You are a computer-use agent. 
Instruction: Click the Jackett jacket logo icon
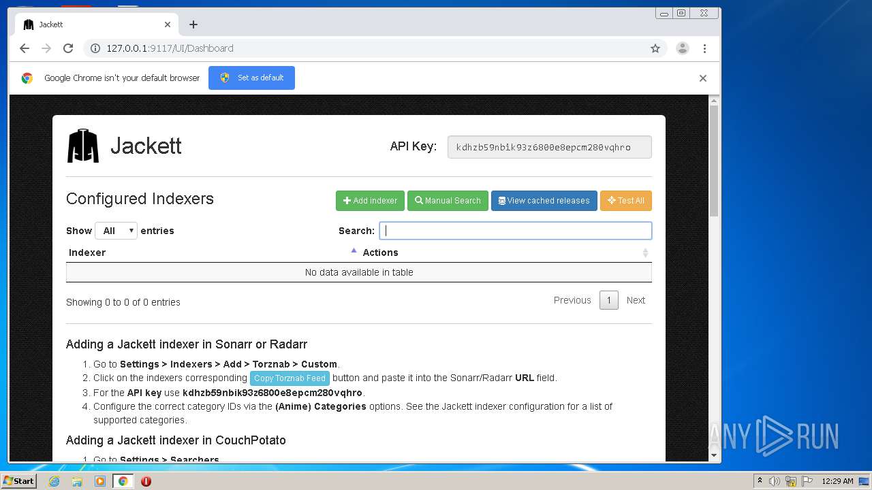tap(83, 146)
